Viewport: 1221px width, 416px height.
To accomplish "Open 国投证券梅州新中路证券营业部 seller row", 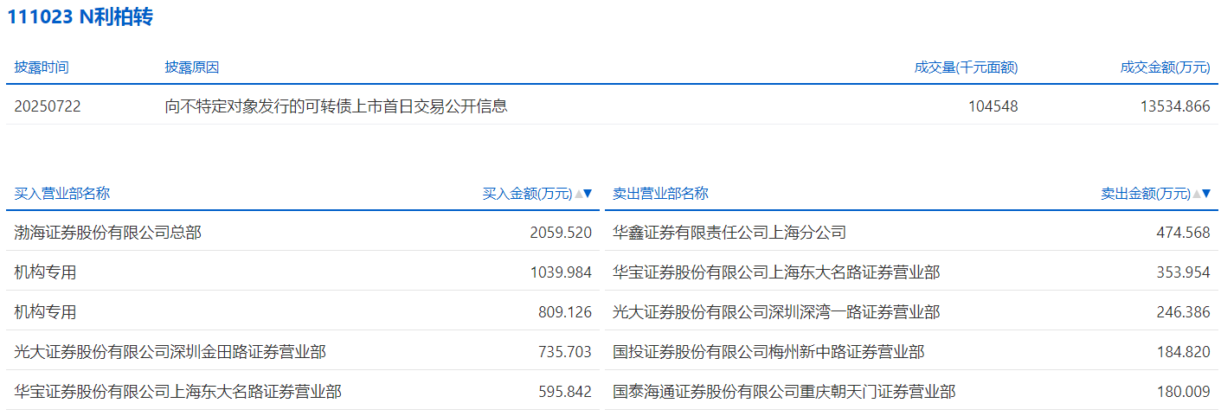I will [768, 352].
